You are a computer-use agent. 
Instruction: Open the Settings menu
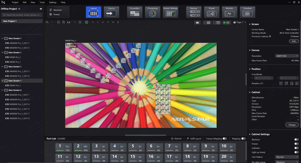coord(53,2)
